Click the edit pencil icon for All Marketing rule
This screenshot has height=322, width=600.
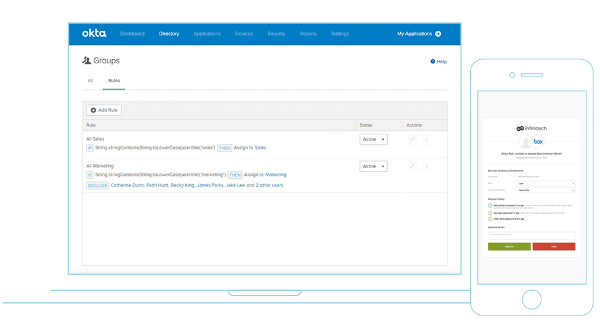click(413, 166)
